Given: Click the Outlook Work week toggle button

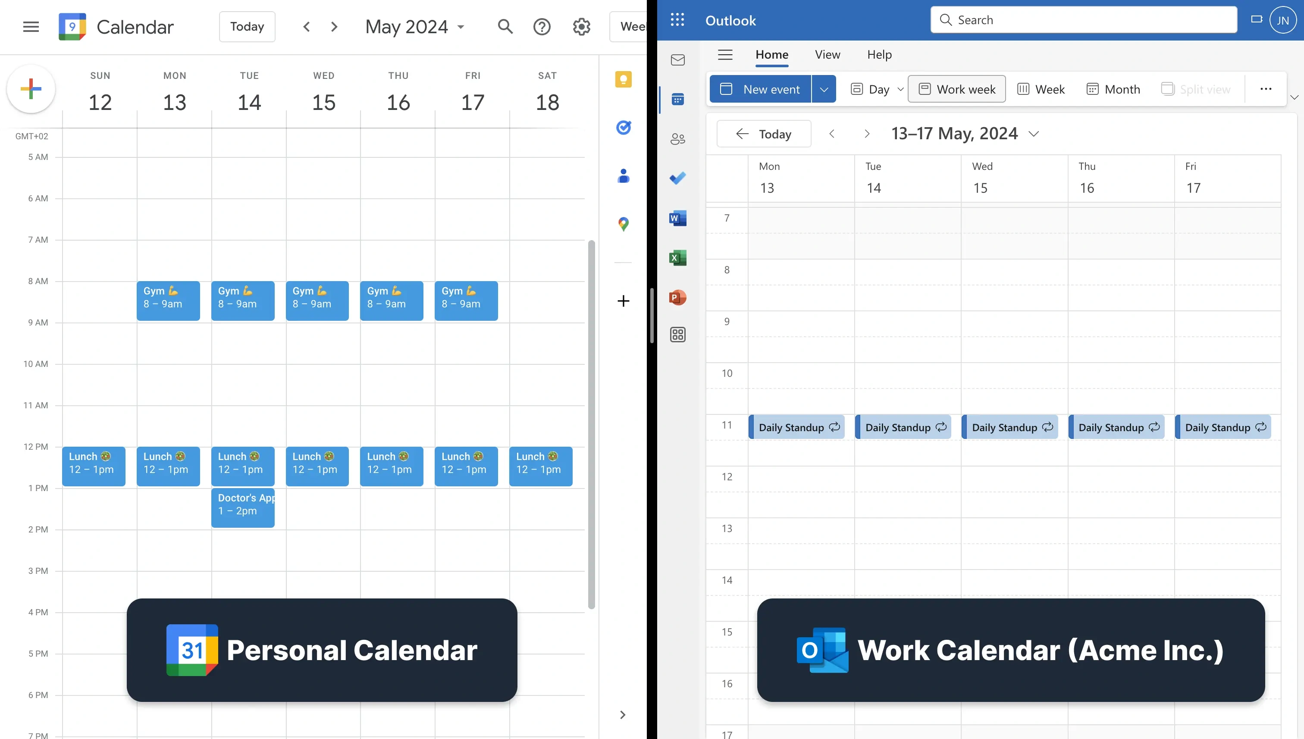Looking at the screenshot, I should coord(956,89).
